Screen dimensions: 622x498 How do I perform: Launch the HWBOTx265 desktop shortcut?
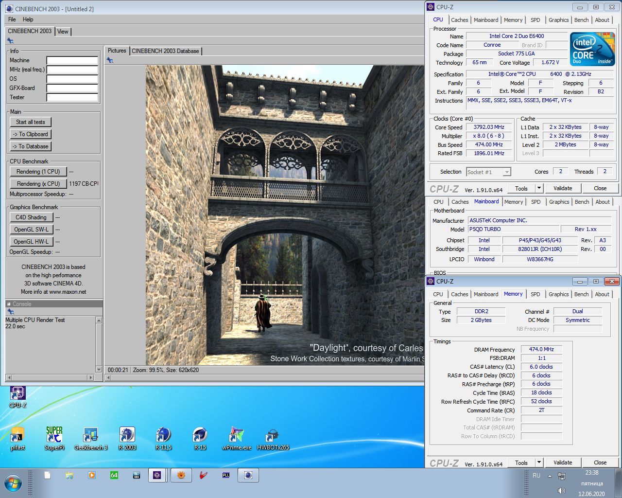pos(273,438)
